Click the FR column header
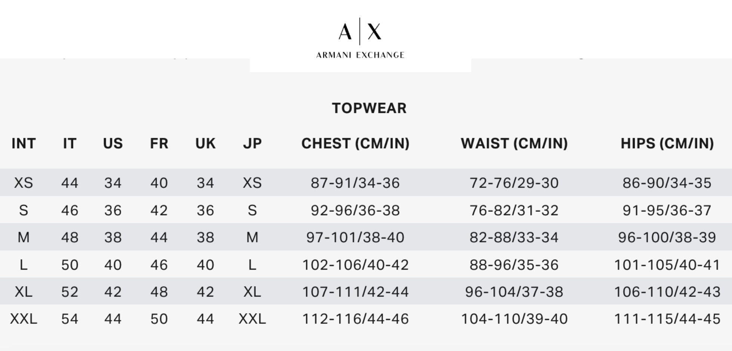The height and width of the screenshot is (351, 732). coord(159,143)
